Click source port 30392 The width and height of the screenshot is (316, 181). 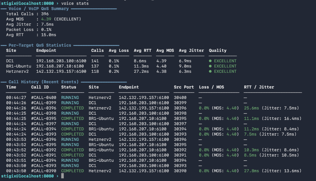(x=180, y=150)
